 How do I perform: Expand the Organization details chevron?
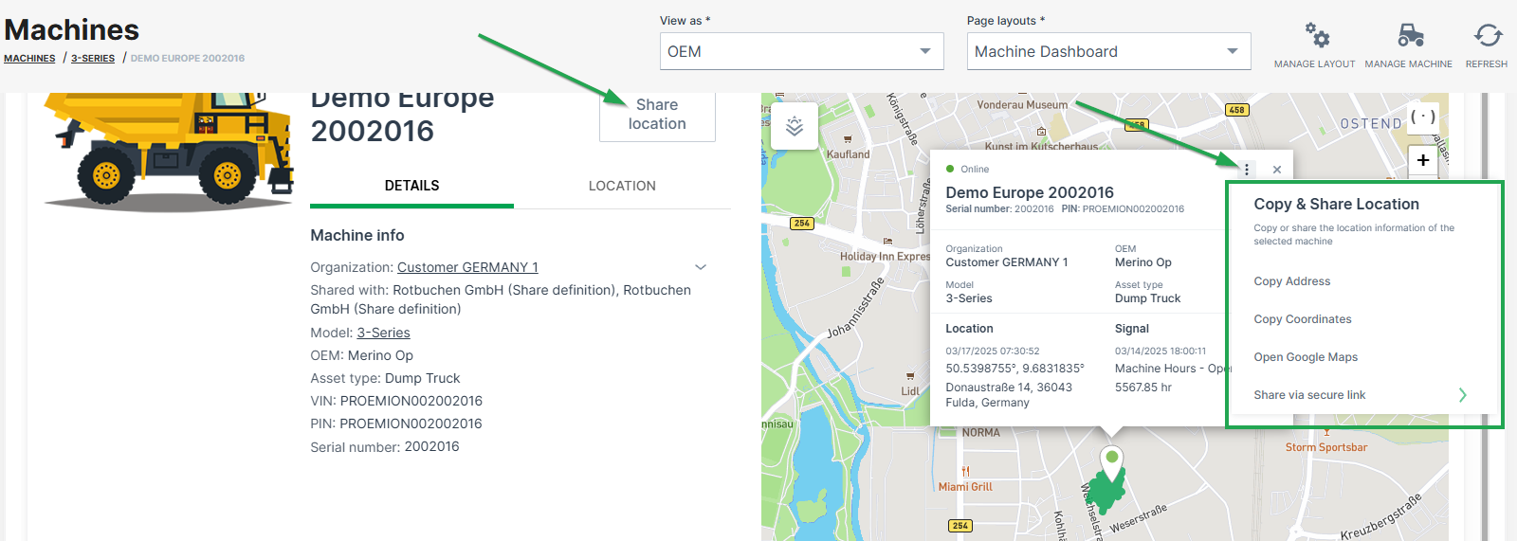tap(701, 267)
